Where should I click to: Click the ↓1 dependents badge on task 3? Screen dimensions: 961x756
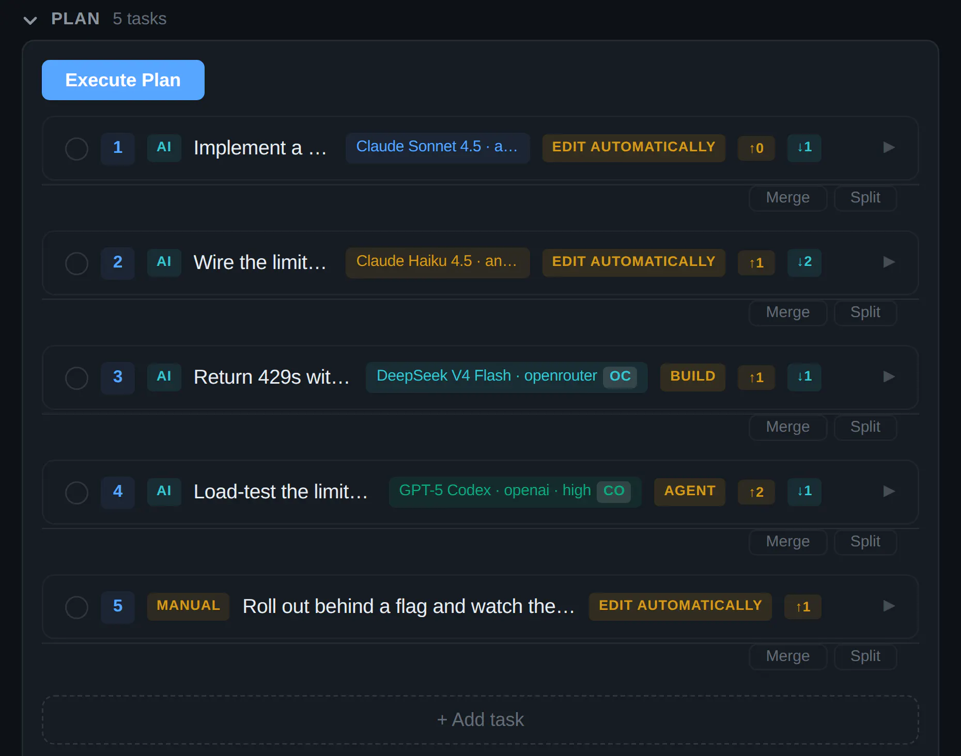click(804, 377)
